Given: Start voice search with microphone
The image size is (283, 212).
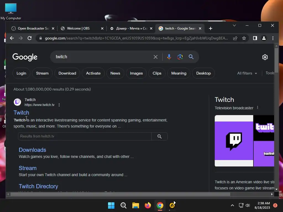Looking at the screenshot, I should point(169,57).
